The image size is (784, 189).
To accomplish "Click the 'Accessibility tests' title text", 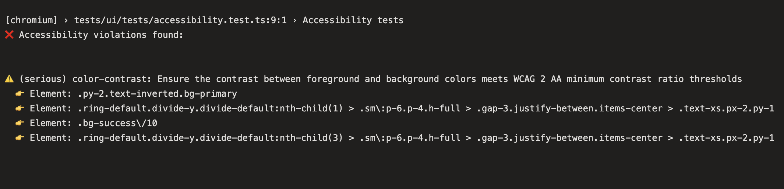I will tap(353, 20).
